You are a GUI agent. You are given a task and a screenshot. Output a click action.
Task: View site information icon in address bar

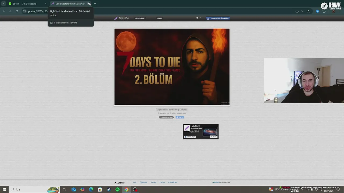tap(24, 11)
